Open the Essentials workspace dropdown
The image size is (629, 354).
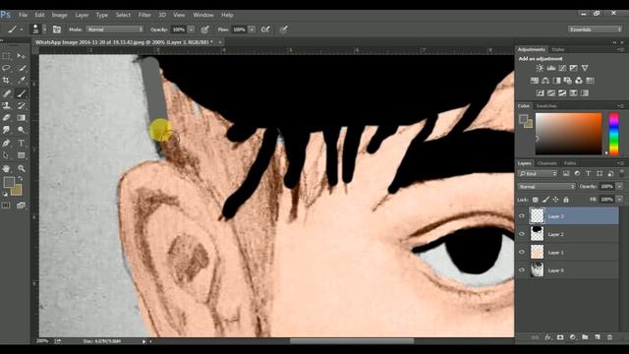tap(595, 29)
